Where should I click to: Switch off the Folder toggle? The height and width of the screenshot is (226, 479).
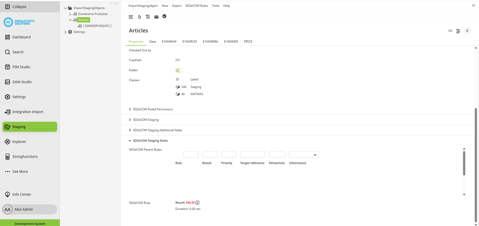(179, 70)
